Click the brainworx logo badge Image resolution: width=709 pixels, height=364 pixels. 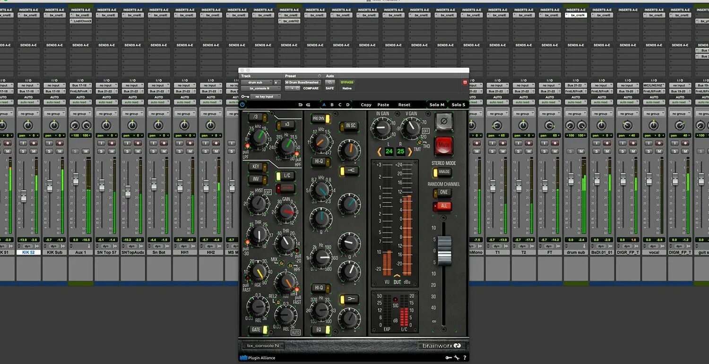pos(441,346)
